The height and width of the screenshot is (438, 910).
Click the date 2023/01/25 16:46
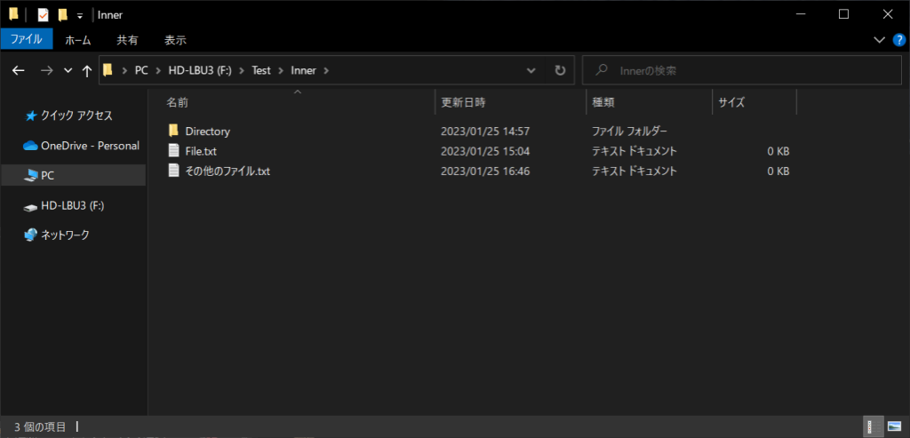[x=485, y=171]
